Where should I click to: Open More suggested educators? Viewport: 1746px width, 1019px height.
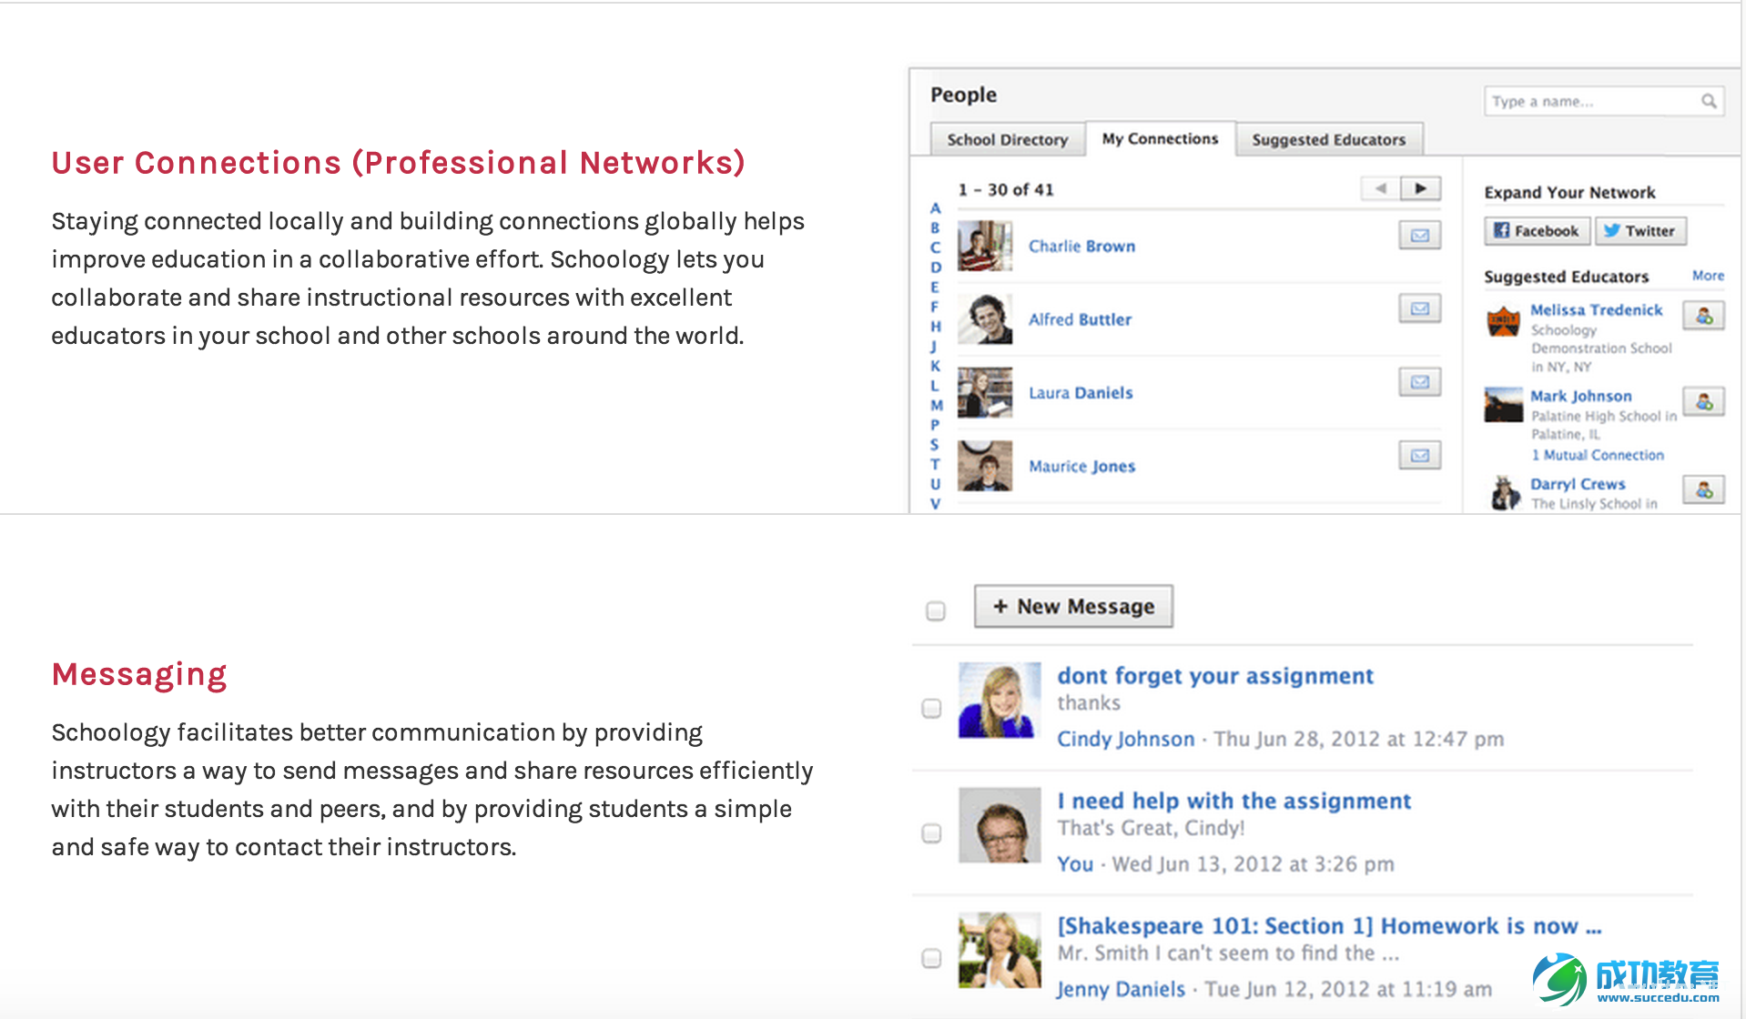(x=1707, y=276)
